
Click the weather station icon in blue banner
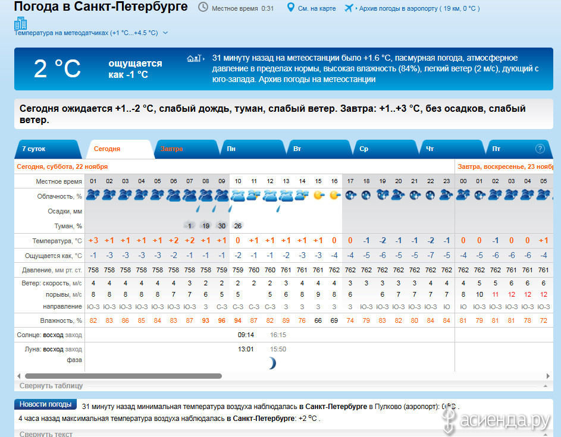194,58
